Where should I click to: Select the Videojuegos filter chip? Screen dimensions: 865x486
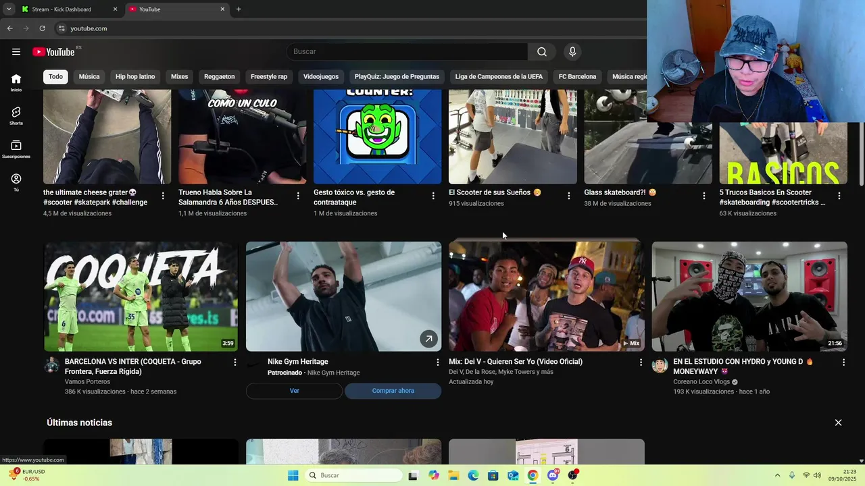pos(321,77)
